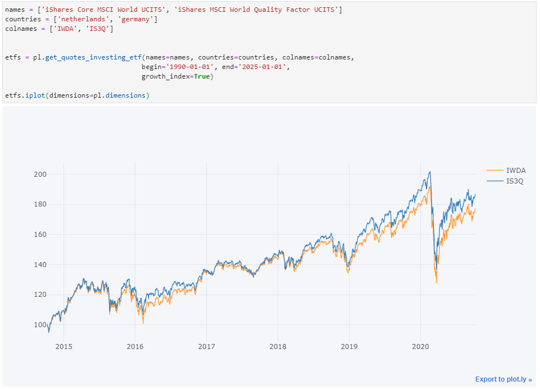The width and height of the screenshot is (540, 390).
Task: Open the Export to plot.ly link
Action: [503, 379]
